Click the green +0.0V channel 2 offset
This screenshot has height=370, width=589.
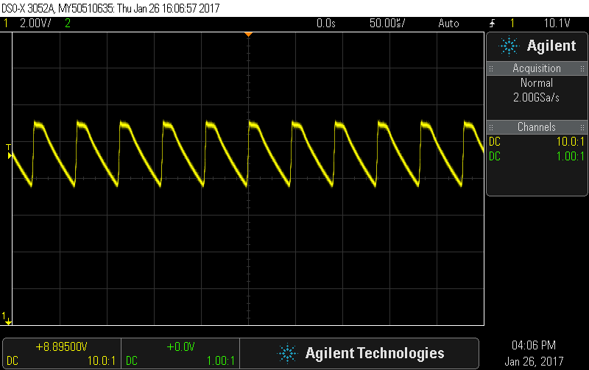180,346
